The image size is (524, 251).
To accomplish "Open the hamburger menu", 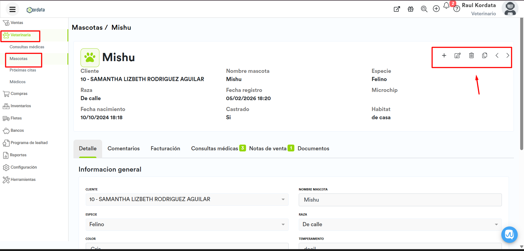I will (12, 10).
